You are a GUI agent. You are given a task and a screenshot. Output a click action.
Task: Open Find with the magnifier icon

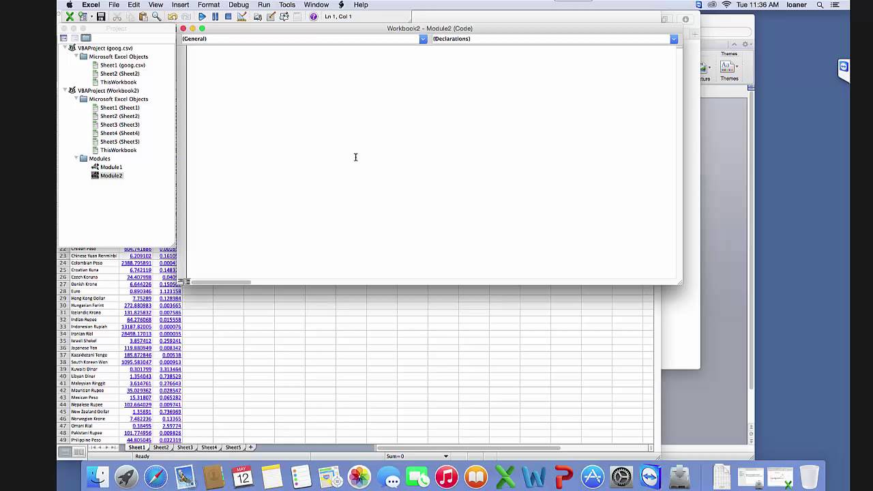pyautogui.click(x=156, y=16)
